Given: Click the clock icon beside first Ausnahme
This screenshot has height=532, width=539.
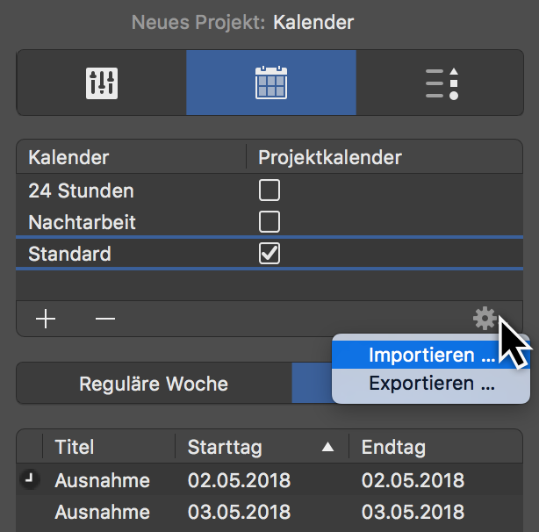Looking at the screenshot, I should tap(29, 479).
